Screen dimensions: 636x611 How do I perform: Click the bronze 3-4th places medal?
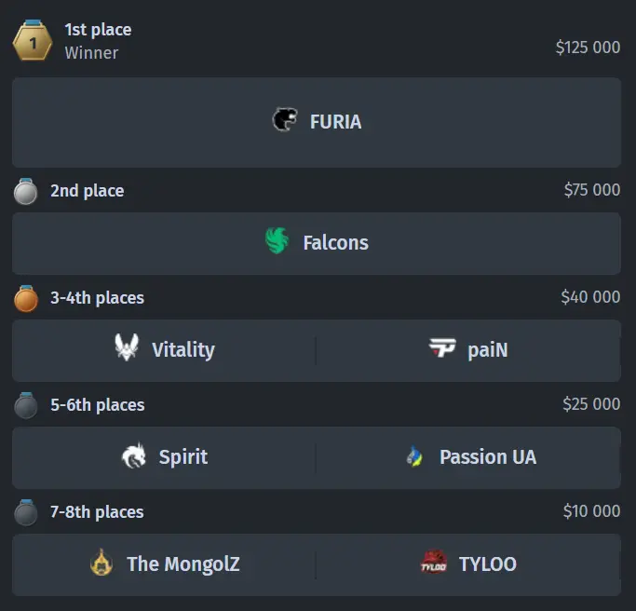click(x=26, y=298)
